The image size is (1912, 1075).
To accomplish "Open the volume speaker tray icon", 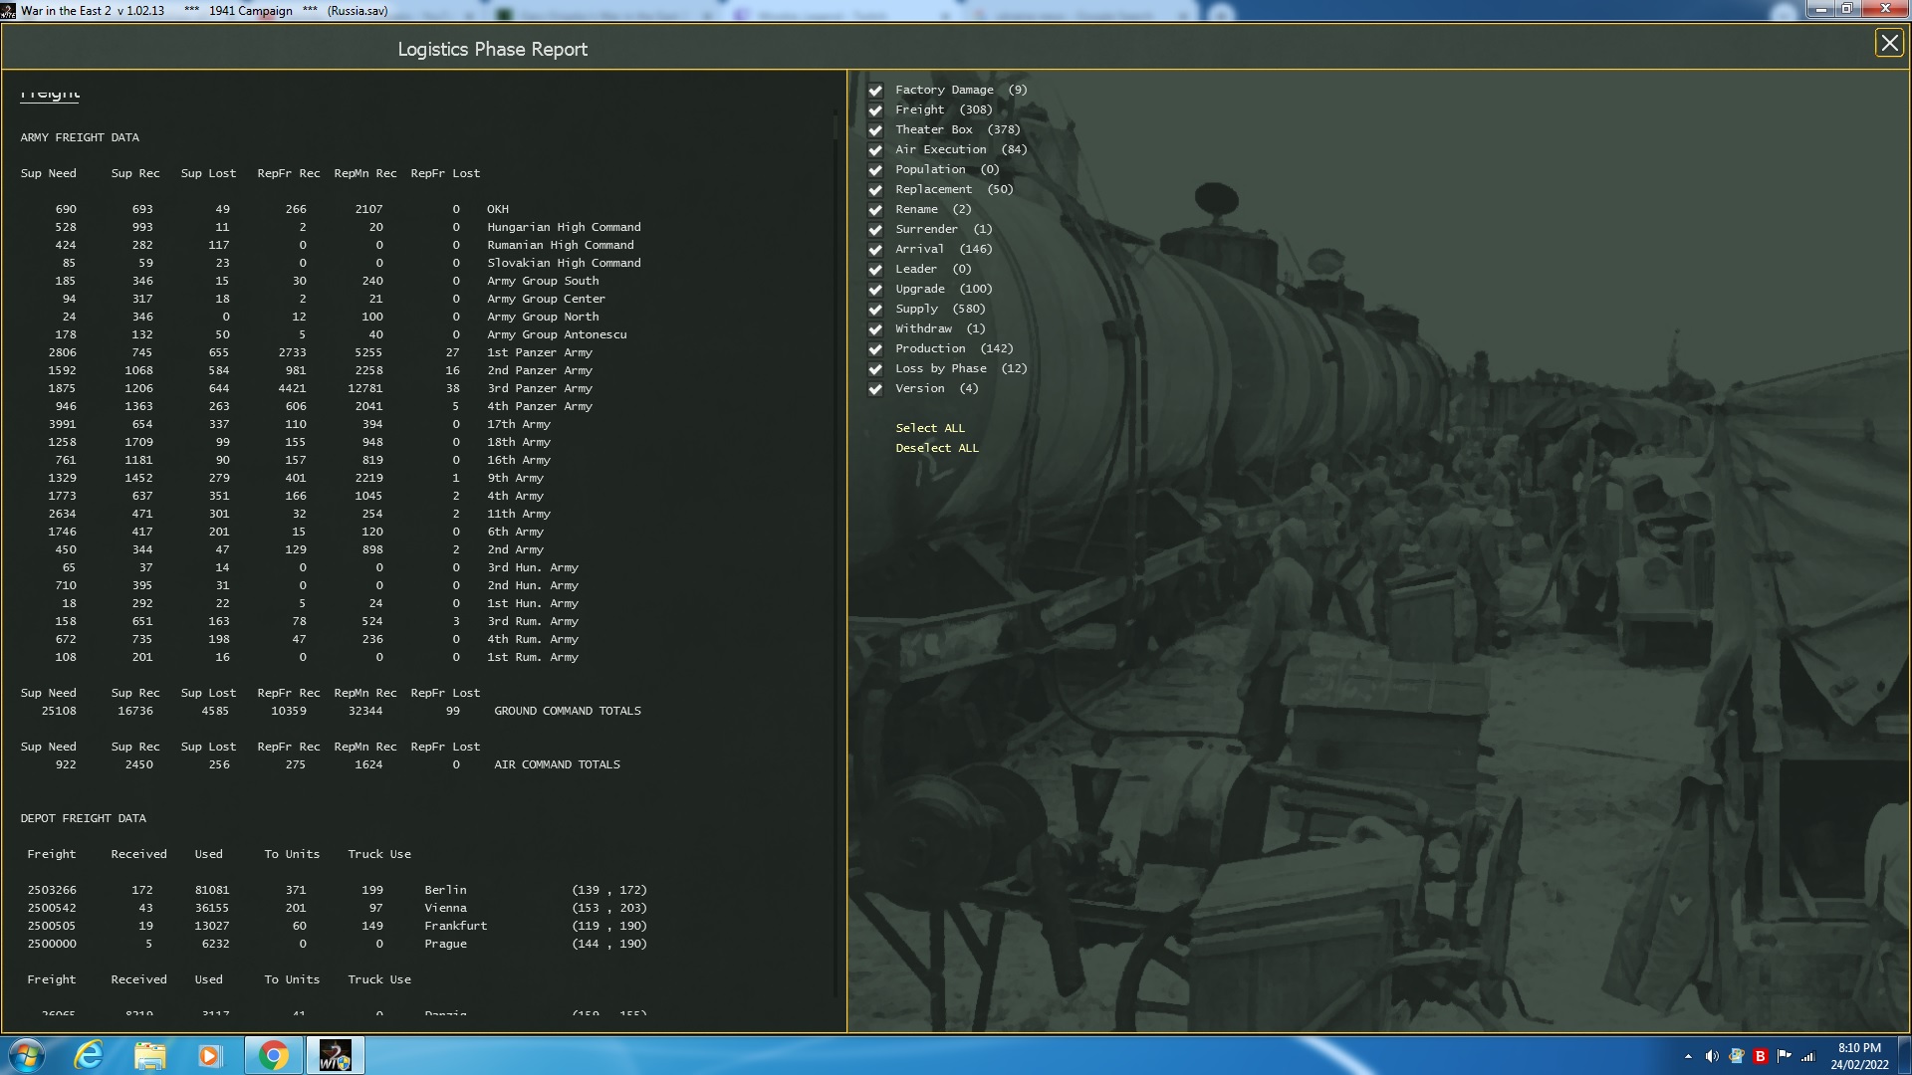I will click(x=1712, y=1056).
